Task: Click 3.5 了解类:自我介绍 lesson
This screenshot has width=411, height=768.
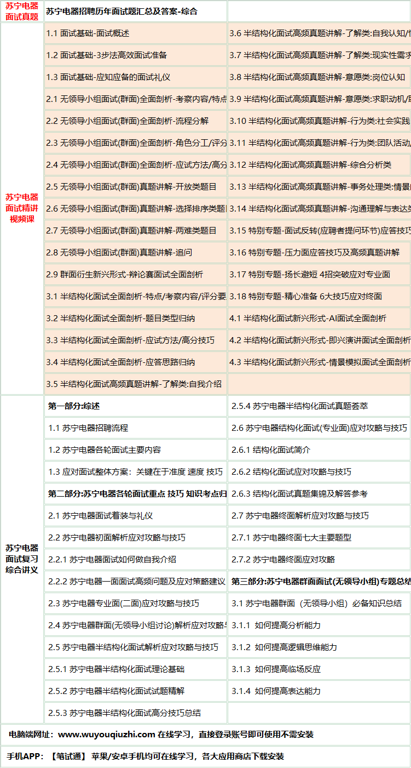Action: tap(134, 384)
